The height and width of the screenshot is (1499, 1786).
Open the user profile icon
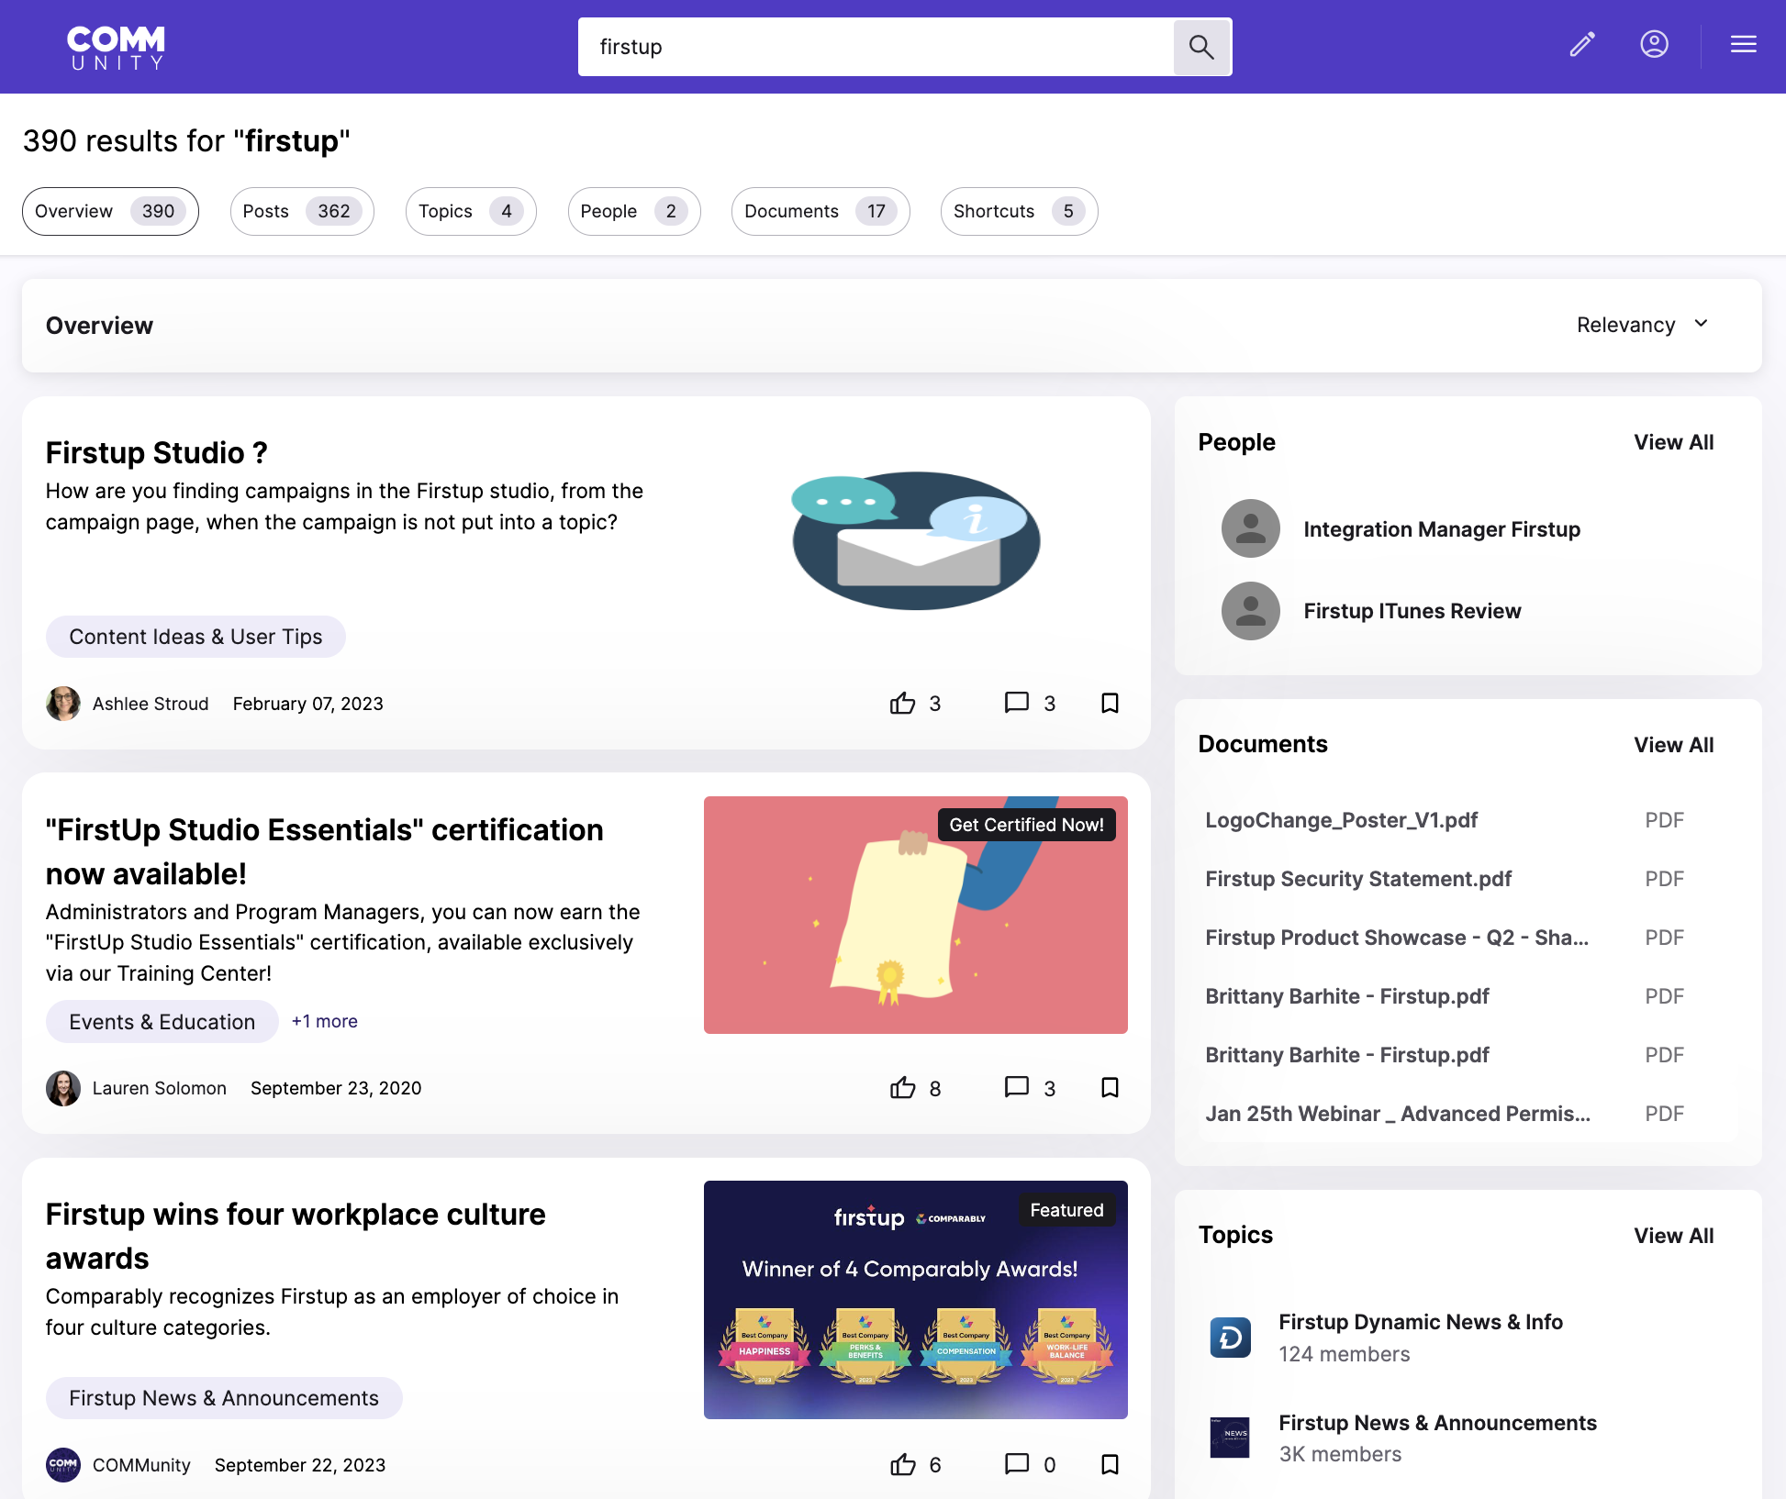(1654, 44)
